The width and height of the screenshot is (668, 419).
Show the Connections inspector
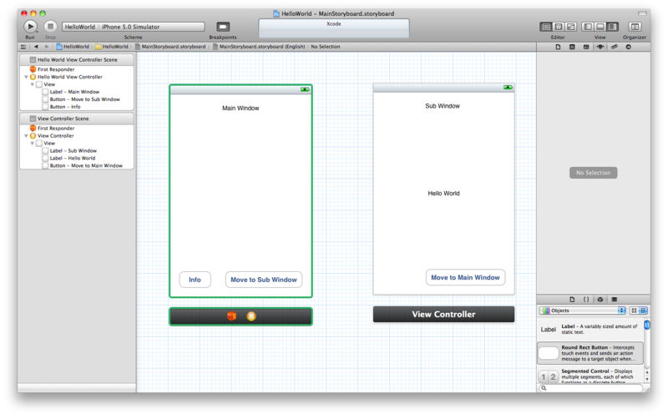point(629,47)
